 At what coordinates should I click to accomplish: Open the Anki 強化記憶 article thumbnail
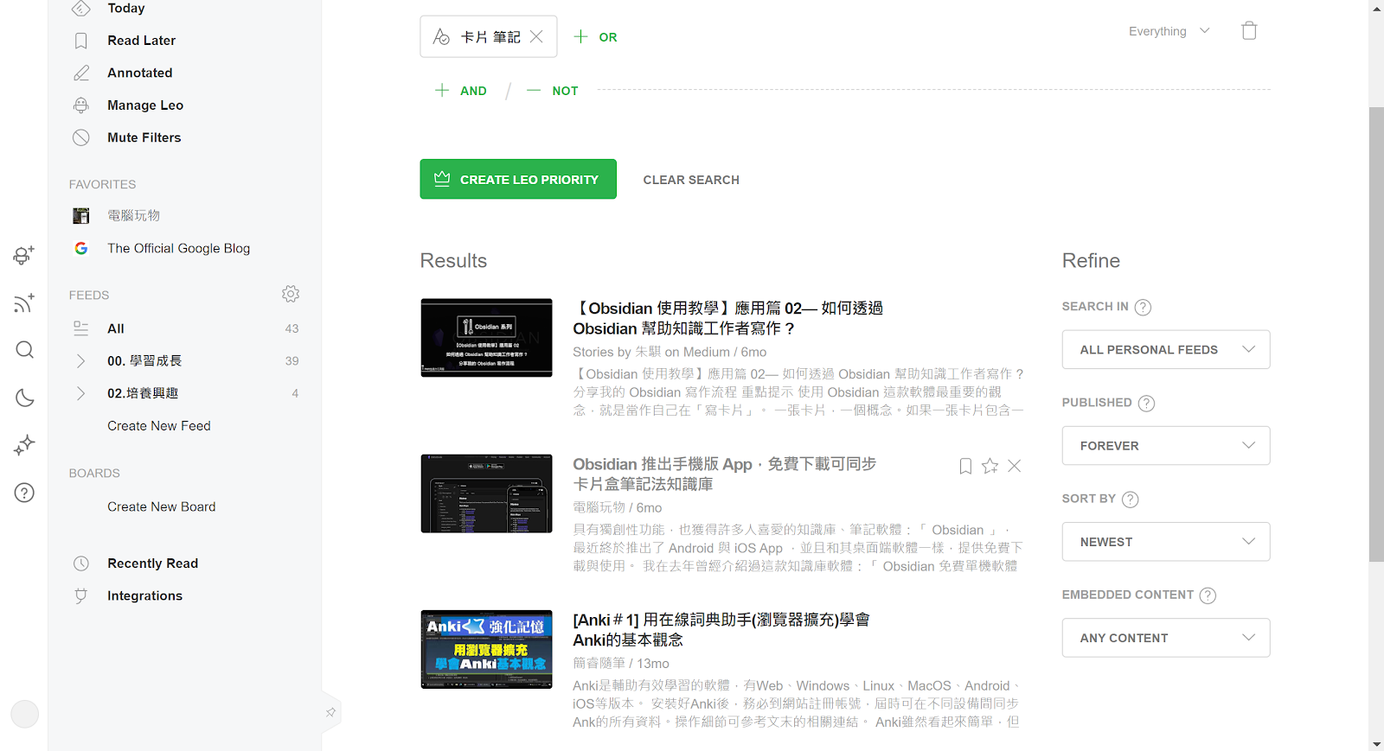[x=486, y=649]
